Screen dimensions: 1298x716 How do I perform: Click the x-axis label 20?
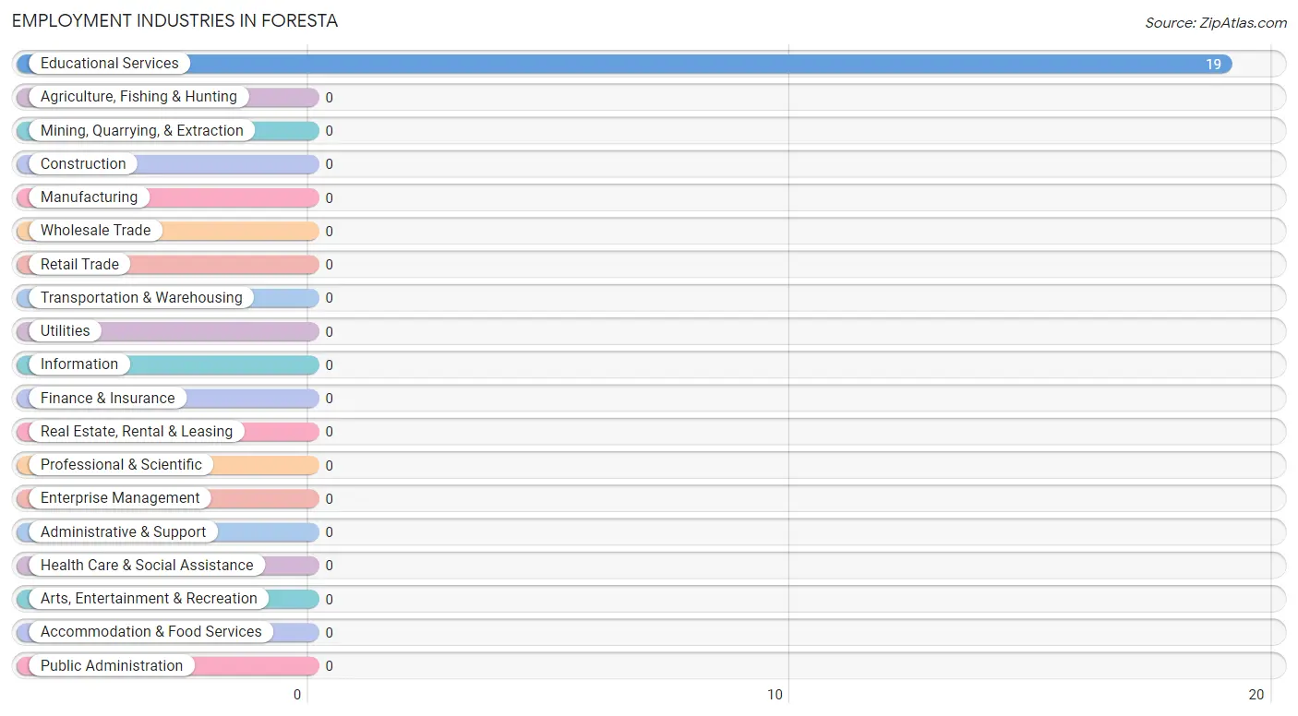[x=1256, y=695]
